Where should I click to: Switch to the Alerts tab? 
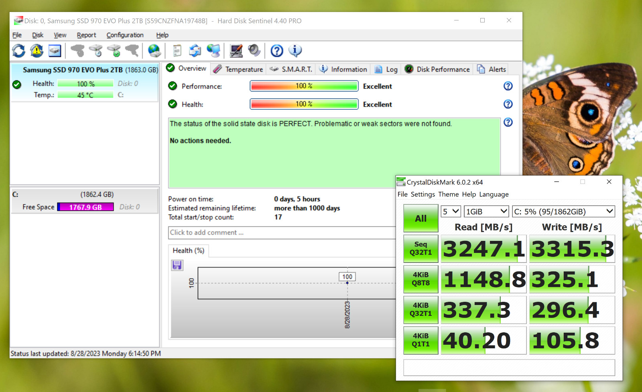(491, 69)
